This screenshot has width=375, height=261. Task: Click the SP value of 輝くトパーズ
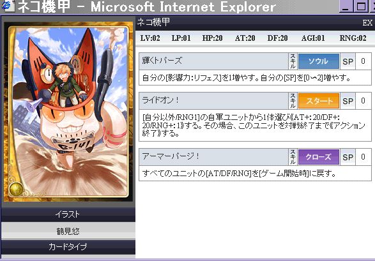(x=363, y=61)
